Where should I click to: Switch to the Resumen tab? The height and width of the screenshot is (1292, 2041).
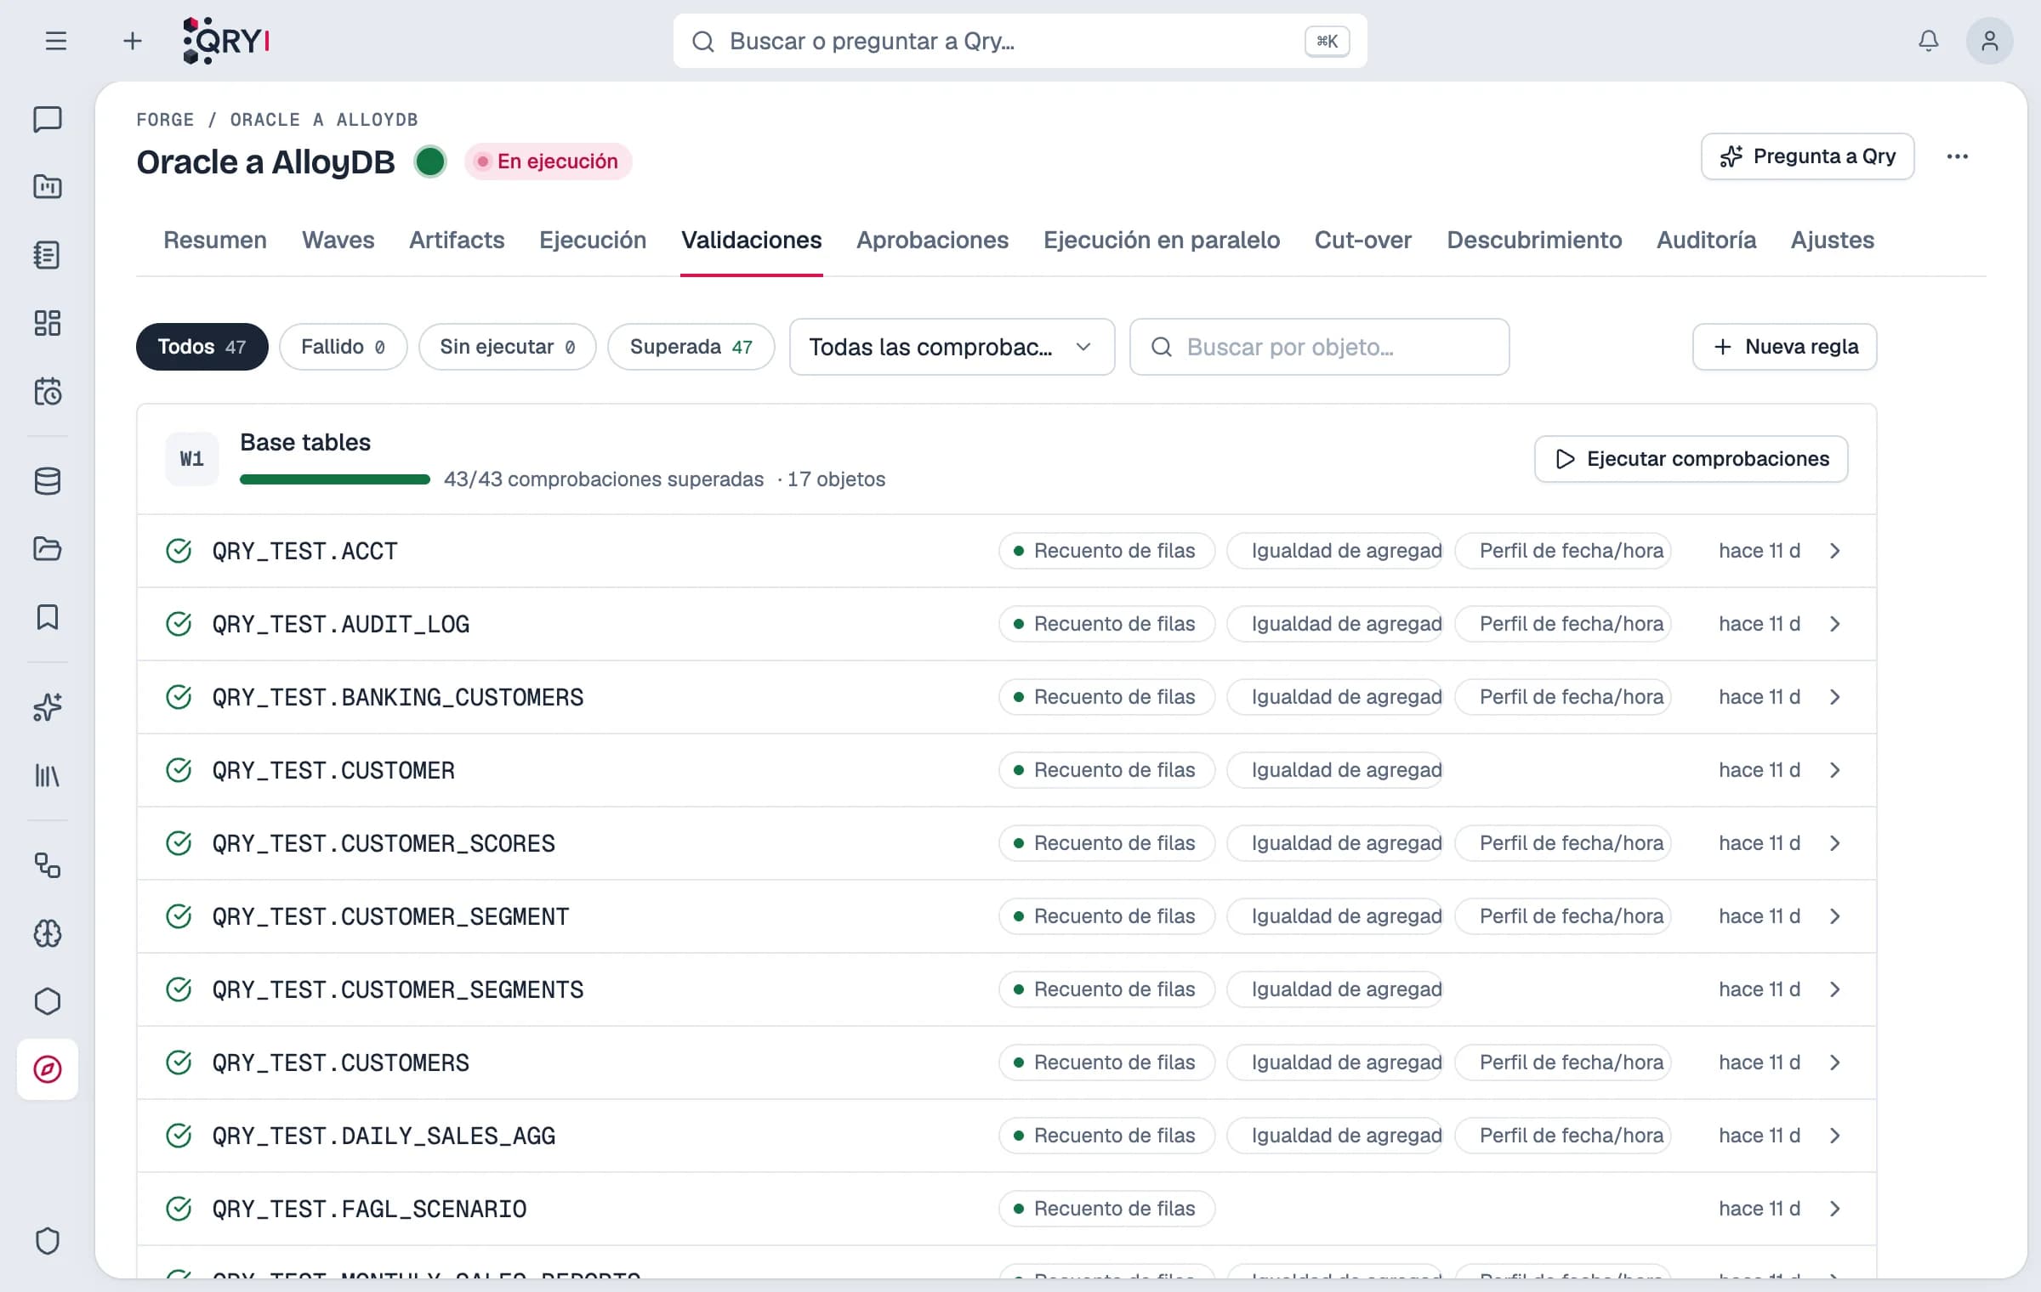coord(215,240)
